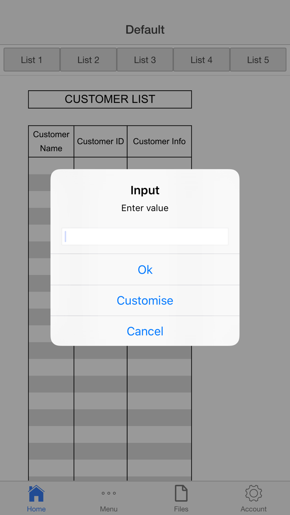Image resolution: width=290 pixels, height=515 pixels.
Task: Choose Customise in the dialog
Action: (x=145, y=300)
